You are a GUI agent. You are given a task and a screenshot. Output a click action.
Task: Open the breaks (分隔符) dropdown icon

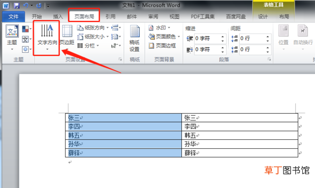tap(116, 28)
